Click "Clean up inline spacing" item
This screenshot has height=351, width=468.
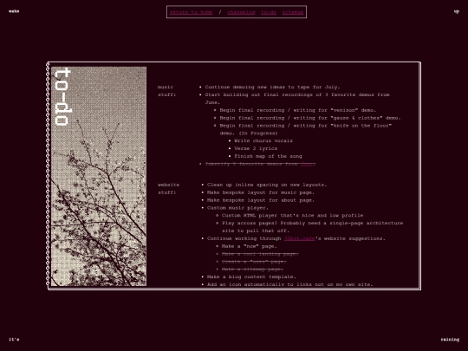click(267, 185)
